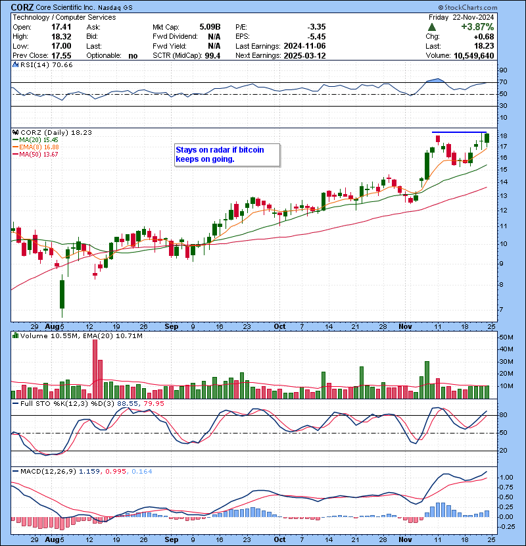Click the MA(50) 13.67 legend entry
The image size is (526, 546).
36,154
